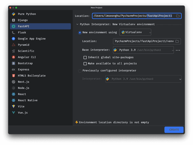
Task: Select New environment using radio button
Action: (80, 33)
